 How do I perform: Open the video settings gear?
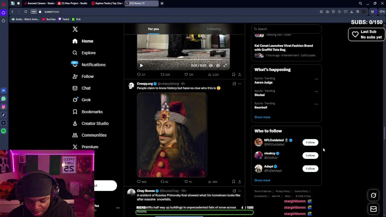coord(218,65)
